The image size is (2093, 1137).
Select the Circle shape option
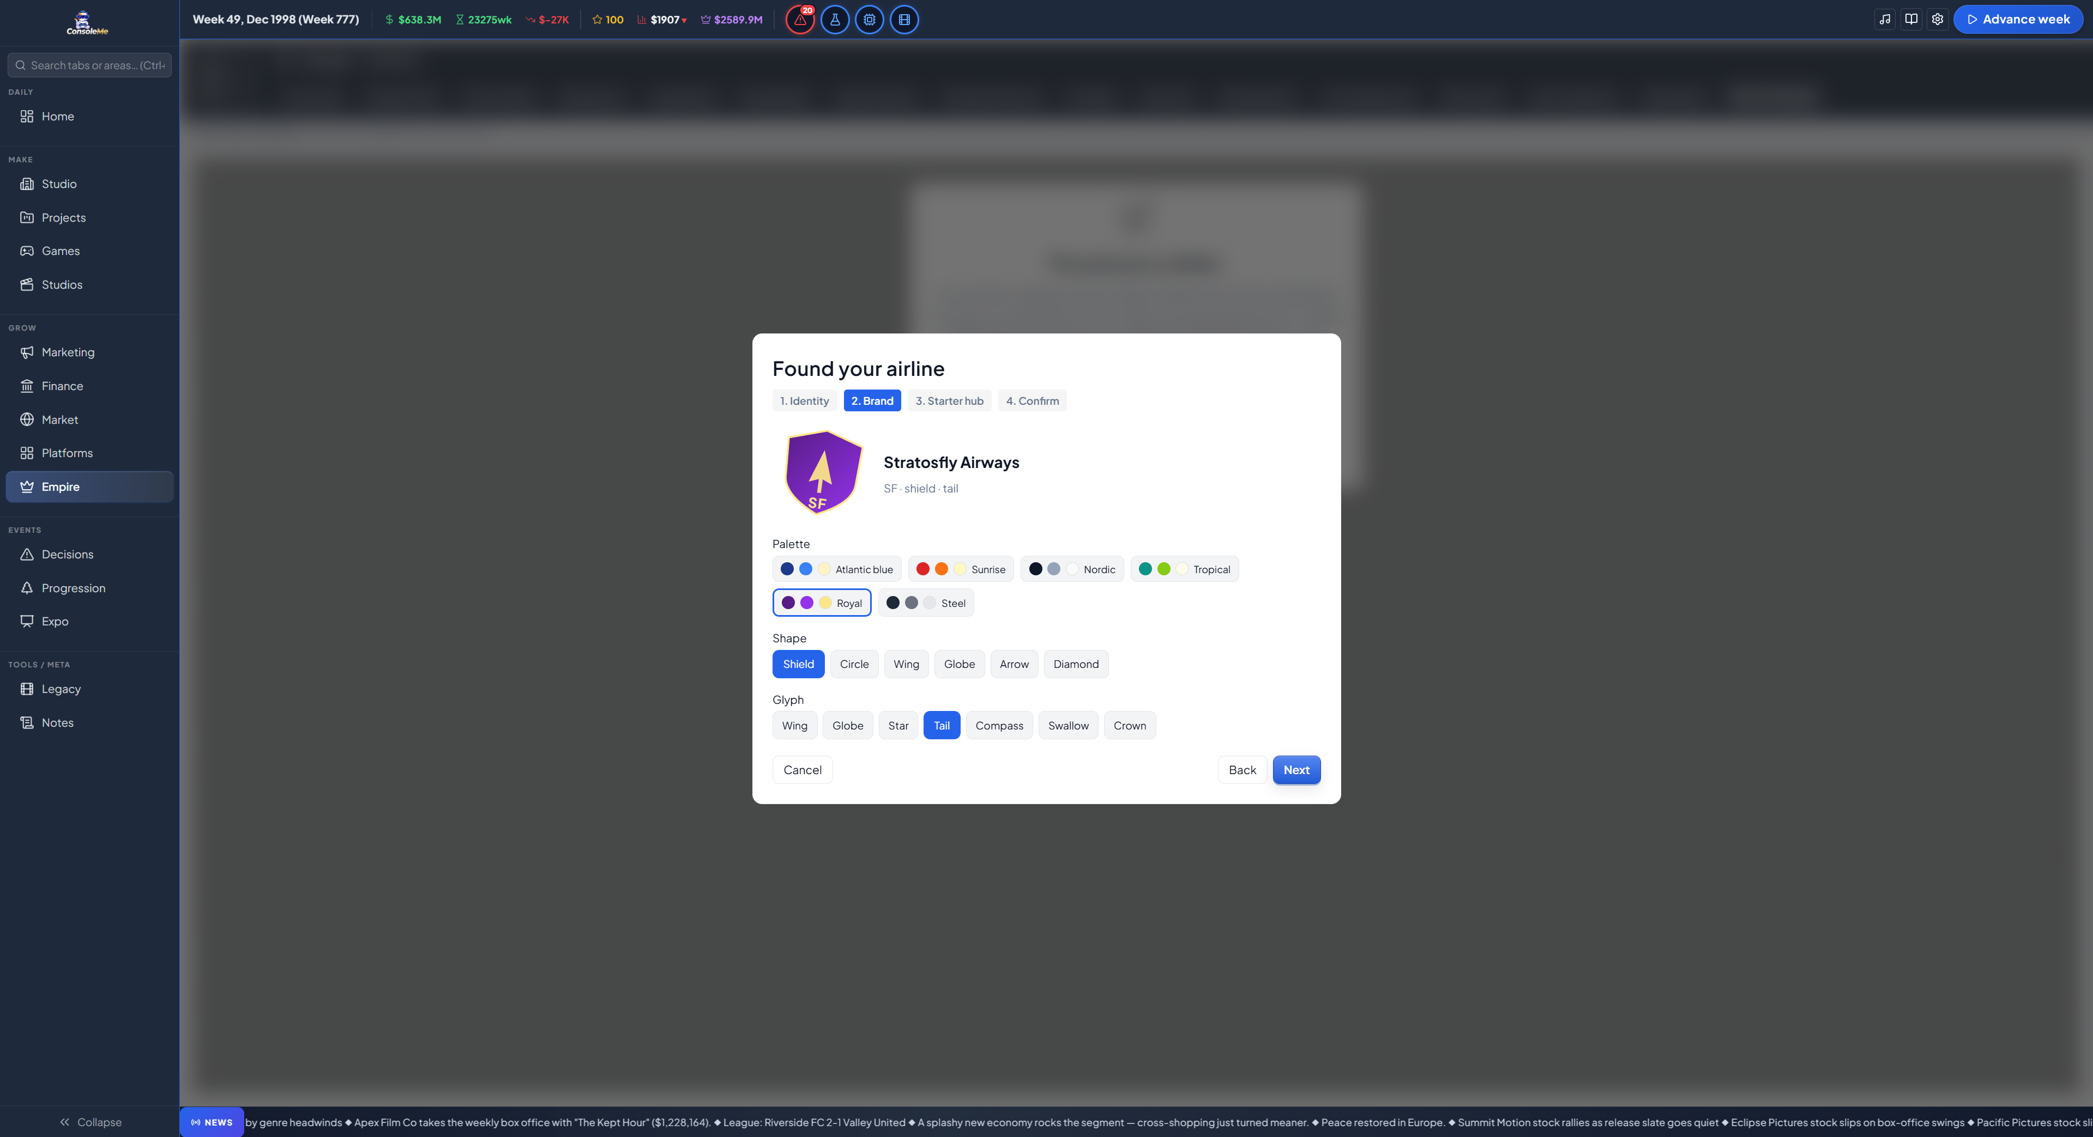pos(854,664)
